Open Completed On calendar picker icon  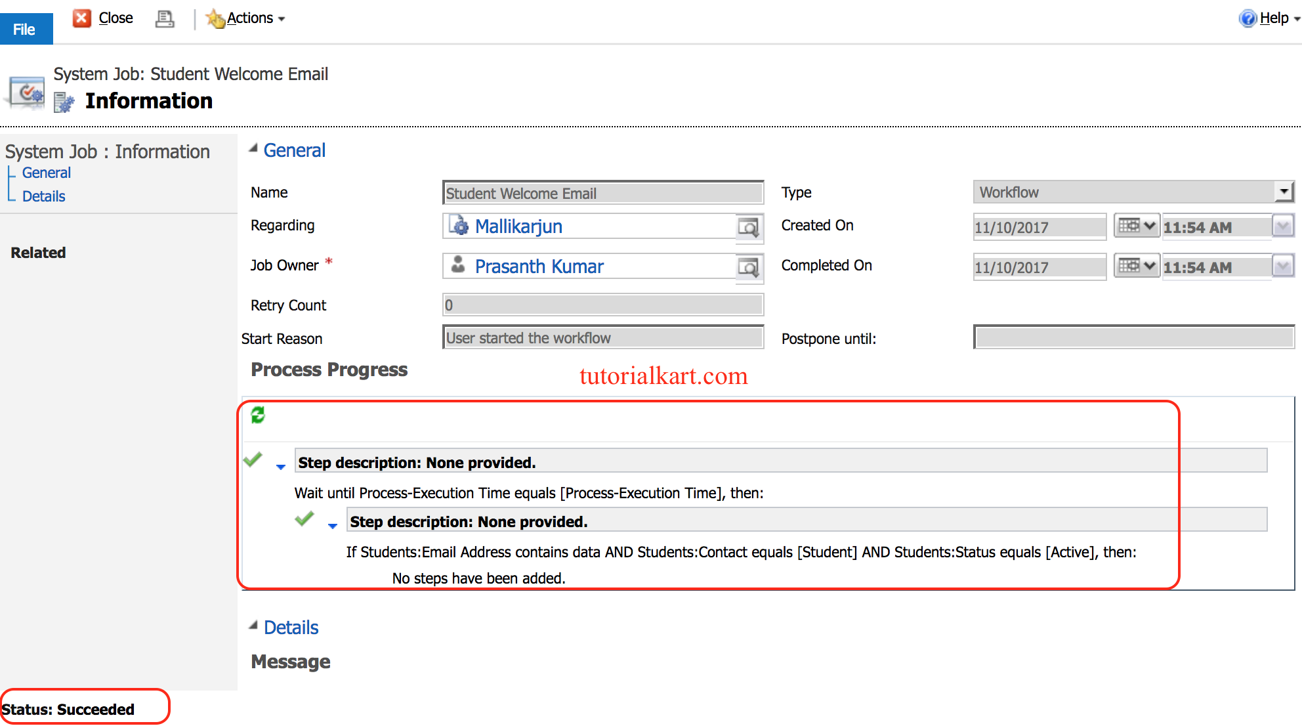(1136, 267)
